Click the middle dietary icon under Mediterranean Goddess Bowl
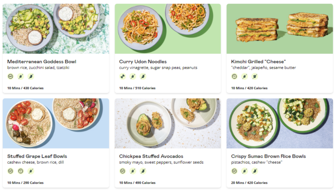Image resolution: width=336 pixels, height=192 pixels. tap(20, 76)
